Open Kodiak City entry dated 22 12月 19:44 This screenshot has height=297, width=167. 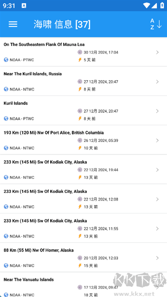(83, 169)
